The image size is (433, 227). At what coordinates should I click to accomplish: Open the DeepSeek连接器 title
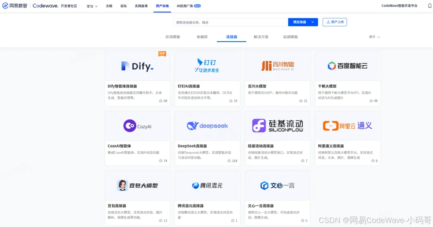(192, 146)
